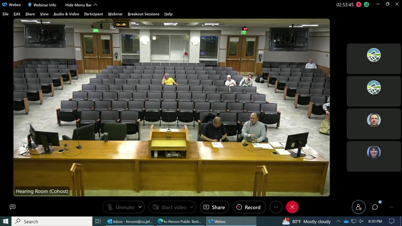
Task: Open the Windows Start menu
Action: pos(6,221)
